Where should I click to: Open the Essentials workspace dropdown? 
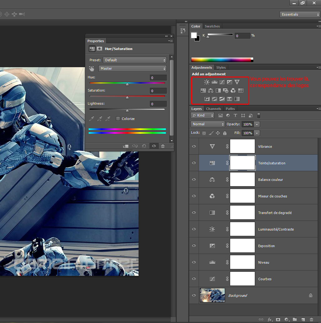[299, 14]
